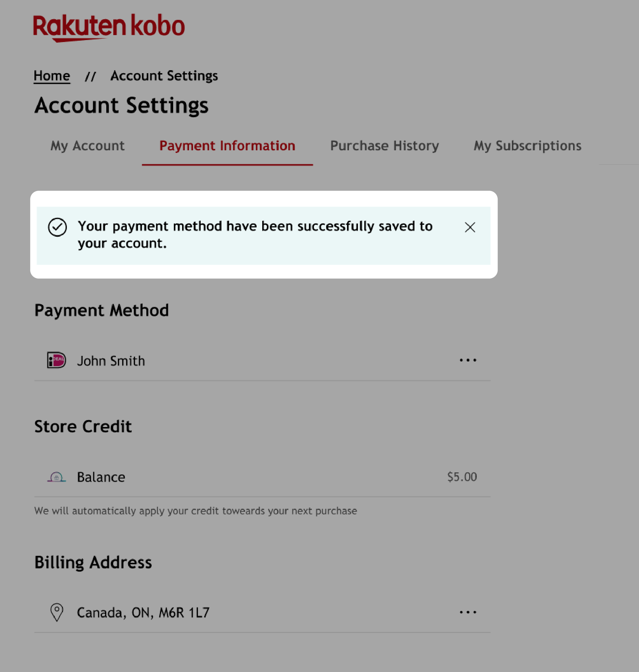
Task: Click the three-dot menu for billing address
Action: pyautogui.click(x=468, y=612)
